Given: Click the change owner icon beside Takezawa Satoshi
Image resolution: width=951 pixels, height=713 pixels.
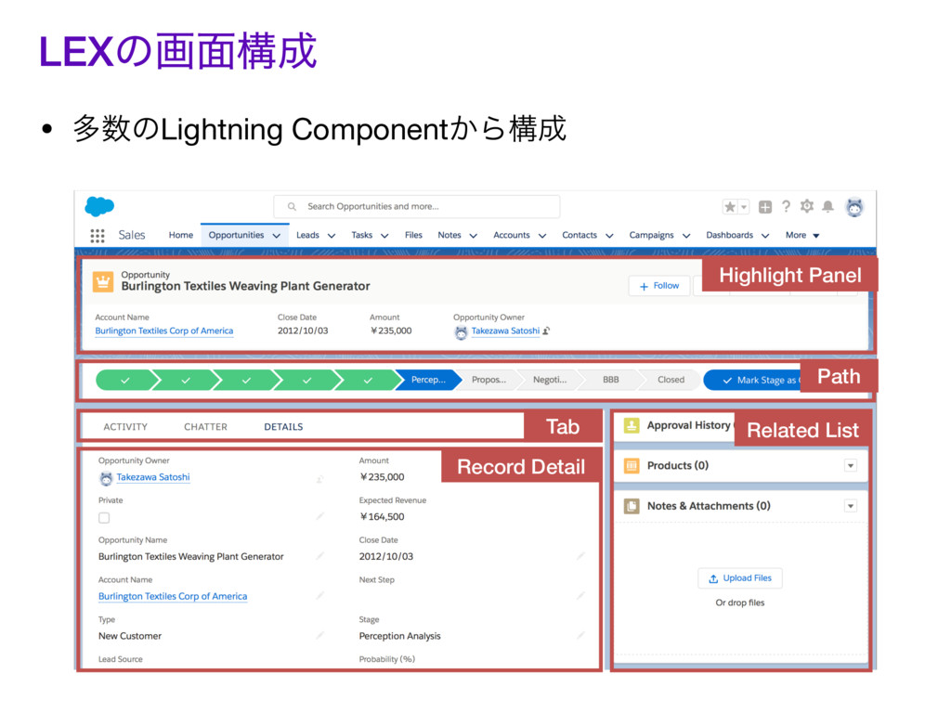Looking at the screenshot, I should (546, 331).
